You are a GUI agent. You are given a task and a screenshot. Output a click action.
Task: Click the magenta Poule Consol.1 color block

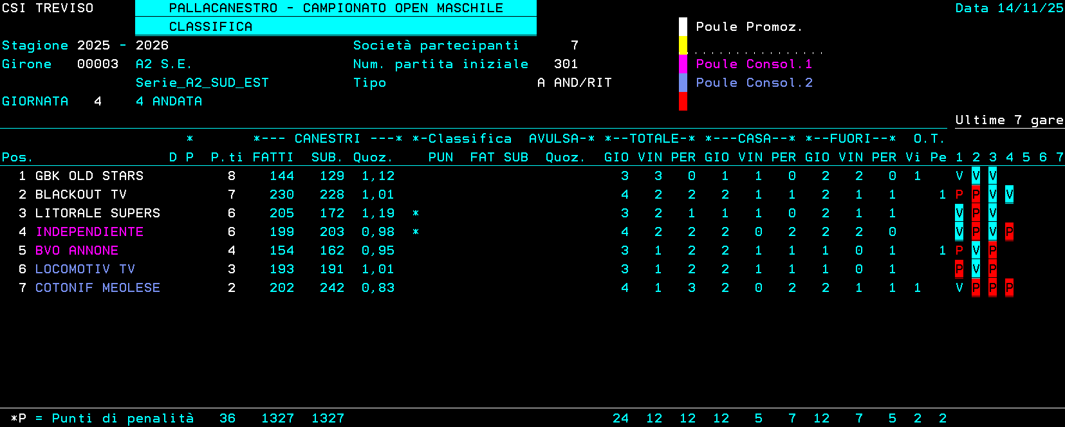tap(683, 64)
